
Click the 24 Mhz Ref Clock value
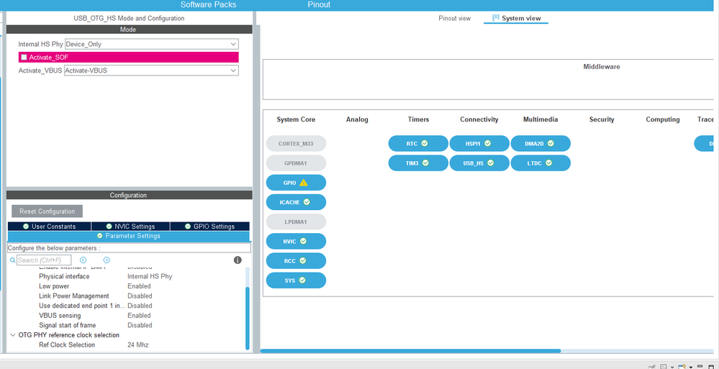(138, 345)
